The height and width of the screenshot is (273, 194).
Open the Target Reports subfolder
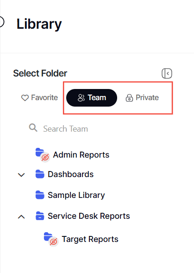[90, 239]
